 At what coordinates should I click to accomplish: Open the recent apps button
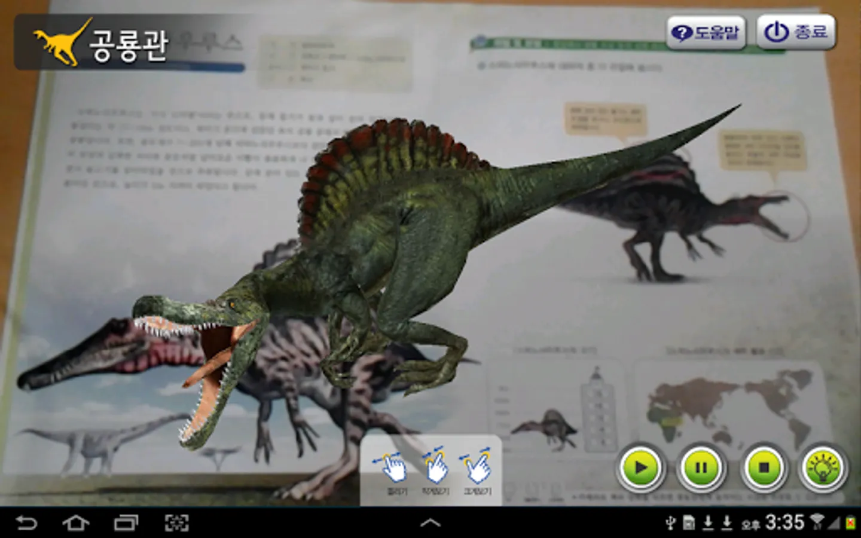click(126, 523)
